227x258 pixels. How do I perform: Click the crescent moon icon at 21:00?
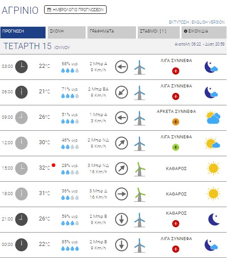click(214, 219)
